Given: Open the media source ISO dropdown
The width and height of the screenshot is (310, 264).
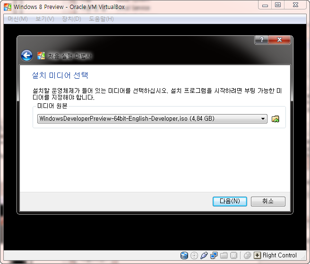Looking at the screenshot, I should [x=152, y=119].
